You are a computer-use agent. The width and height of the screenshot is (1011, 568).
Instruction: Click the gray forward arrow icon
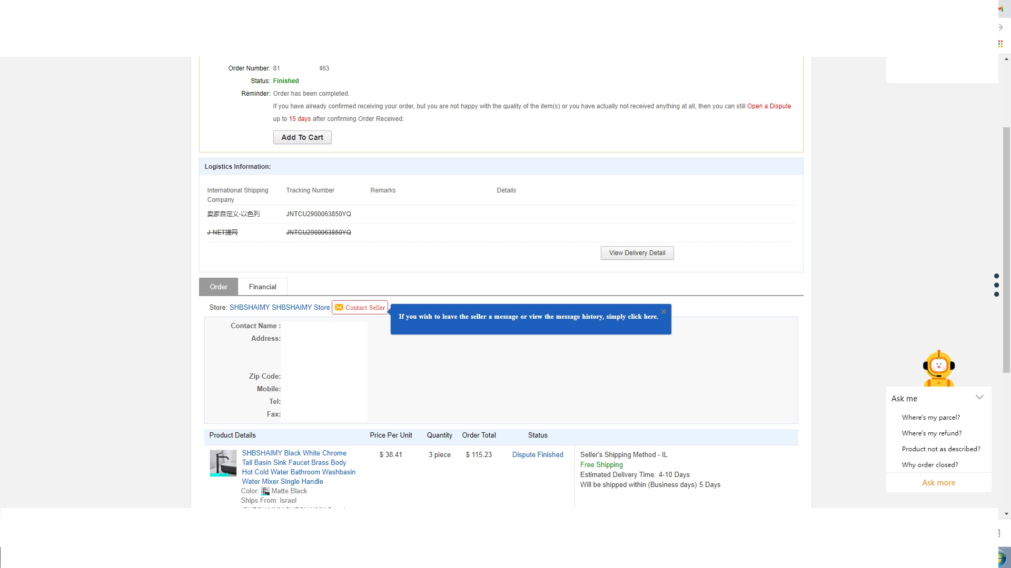click(x=1000, y=27)
